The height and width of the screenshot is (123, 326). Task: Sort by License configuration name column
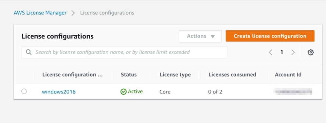tap(73, 75)
